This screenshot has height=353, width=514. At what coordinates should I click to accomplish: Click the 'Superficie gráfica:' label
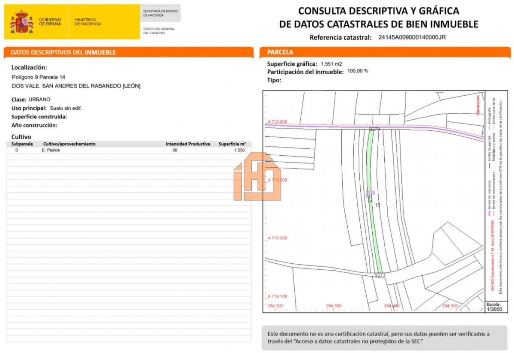(292, 64)
